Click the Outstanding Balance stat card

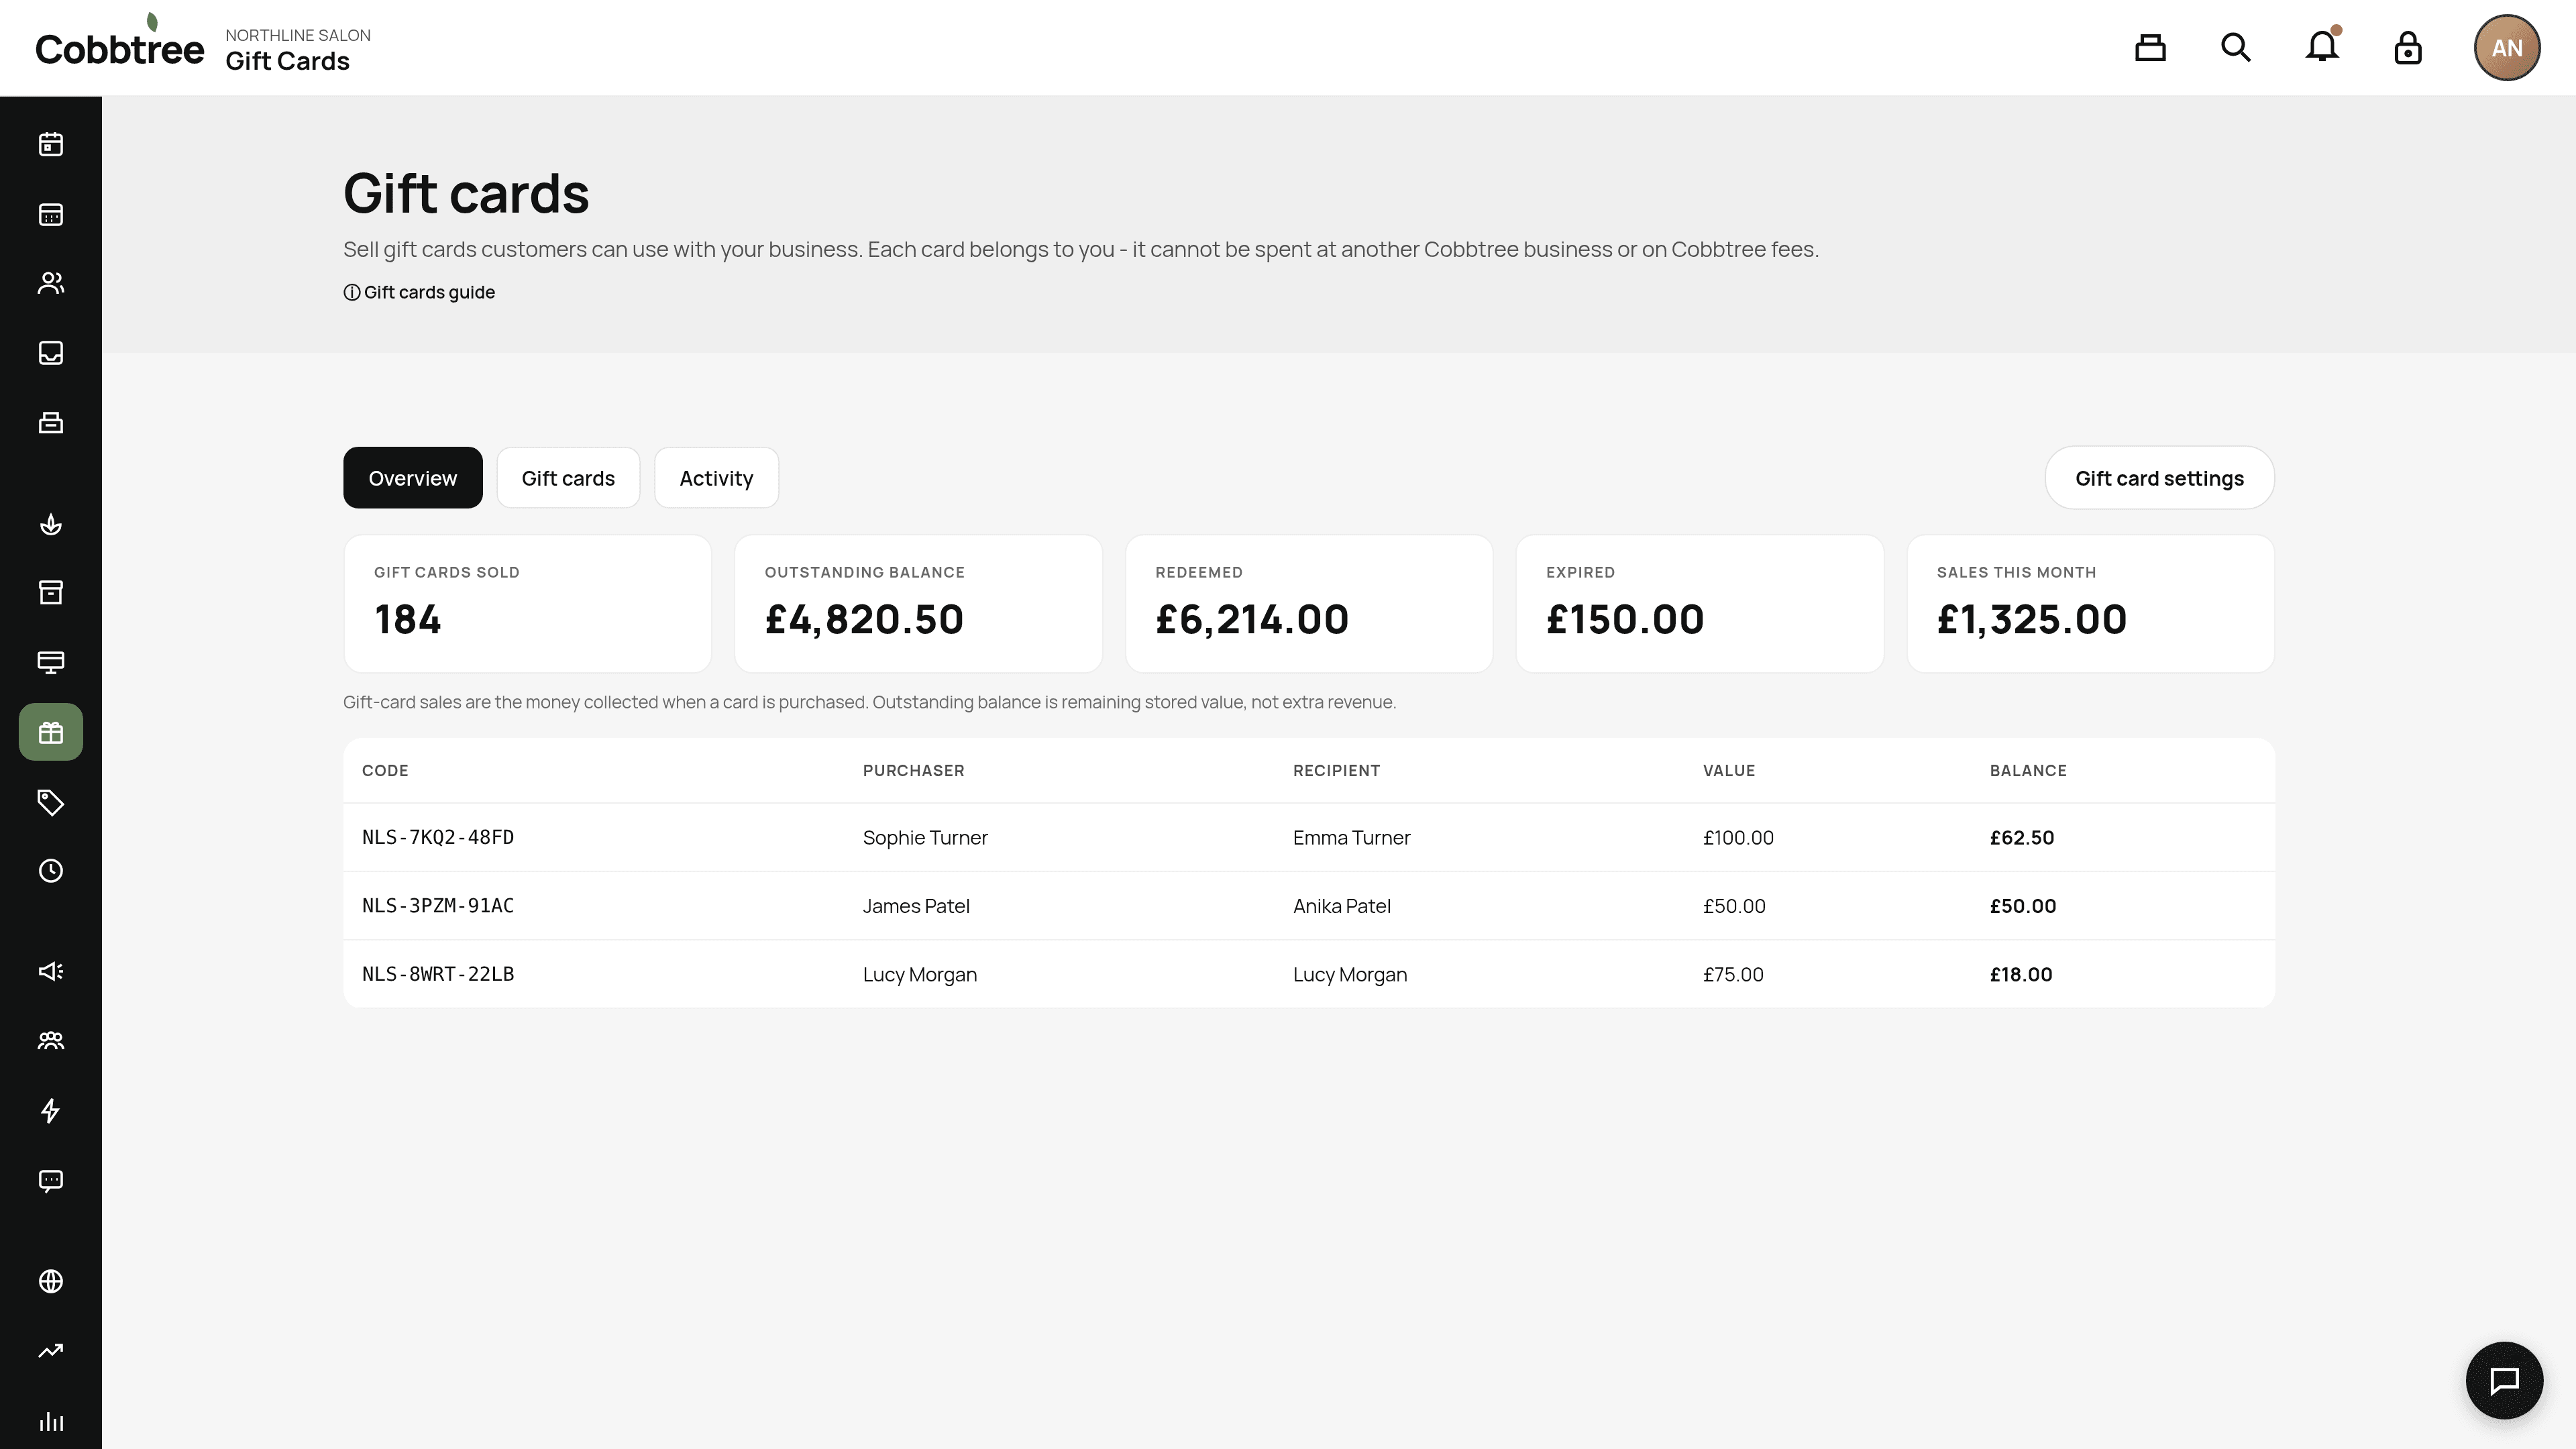tap(918, 604)
